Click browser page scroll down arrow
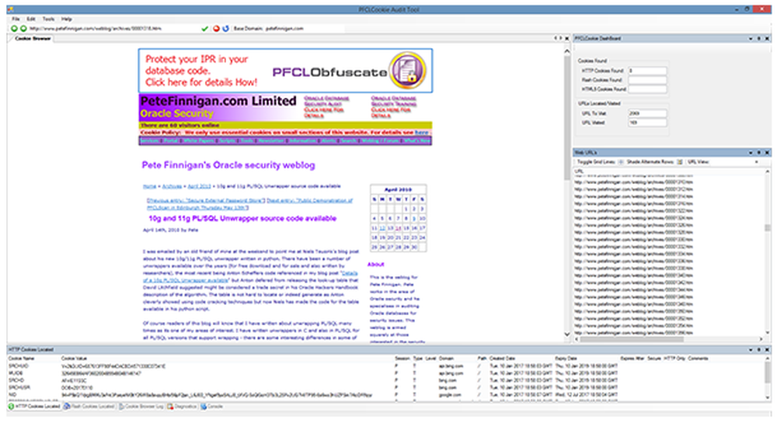Viewport: 777px width, 423px height. [567, 334]
